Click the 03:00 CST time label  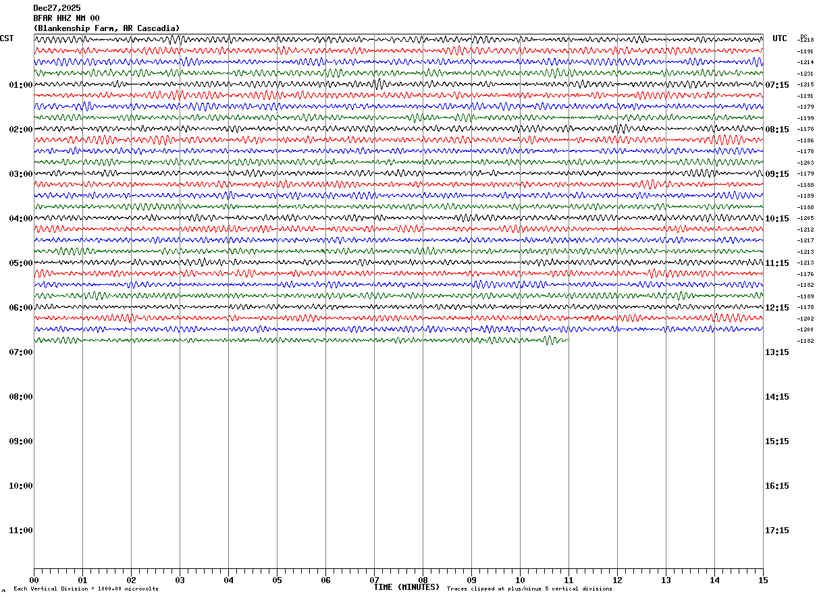coord(21,174)
